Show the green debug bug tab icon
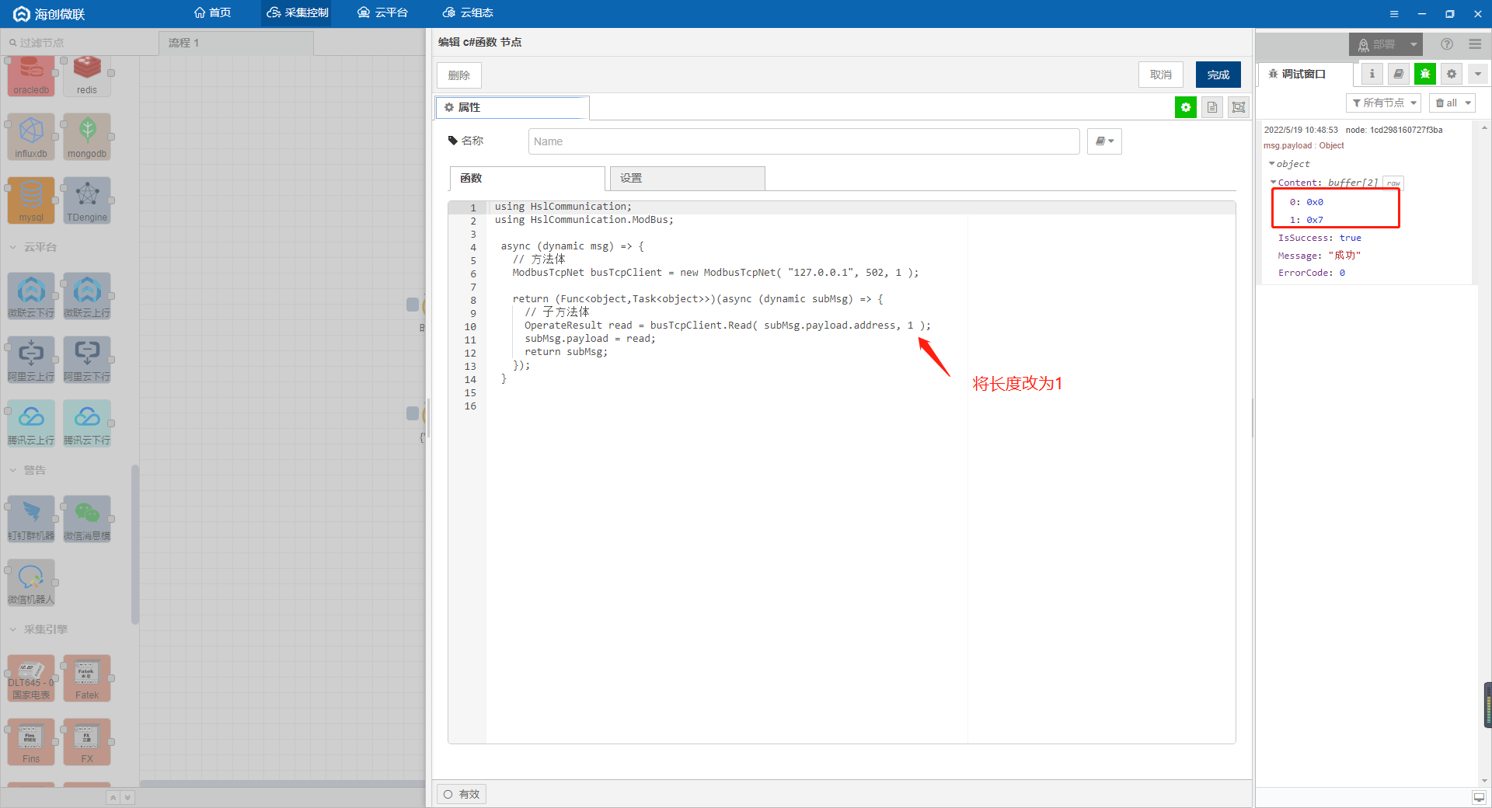This screenshot has width=1492, height=808. pos(1424,74)
